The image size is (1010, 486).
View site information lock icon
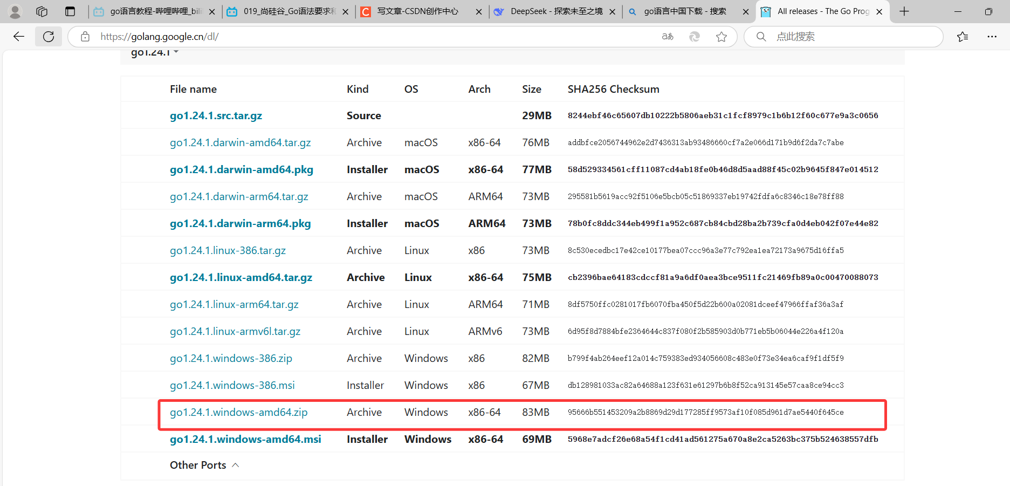coord(85,37)
